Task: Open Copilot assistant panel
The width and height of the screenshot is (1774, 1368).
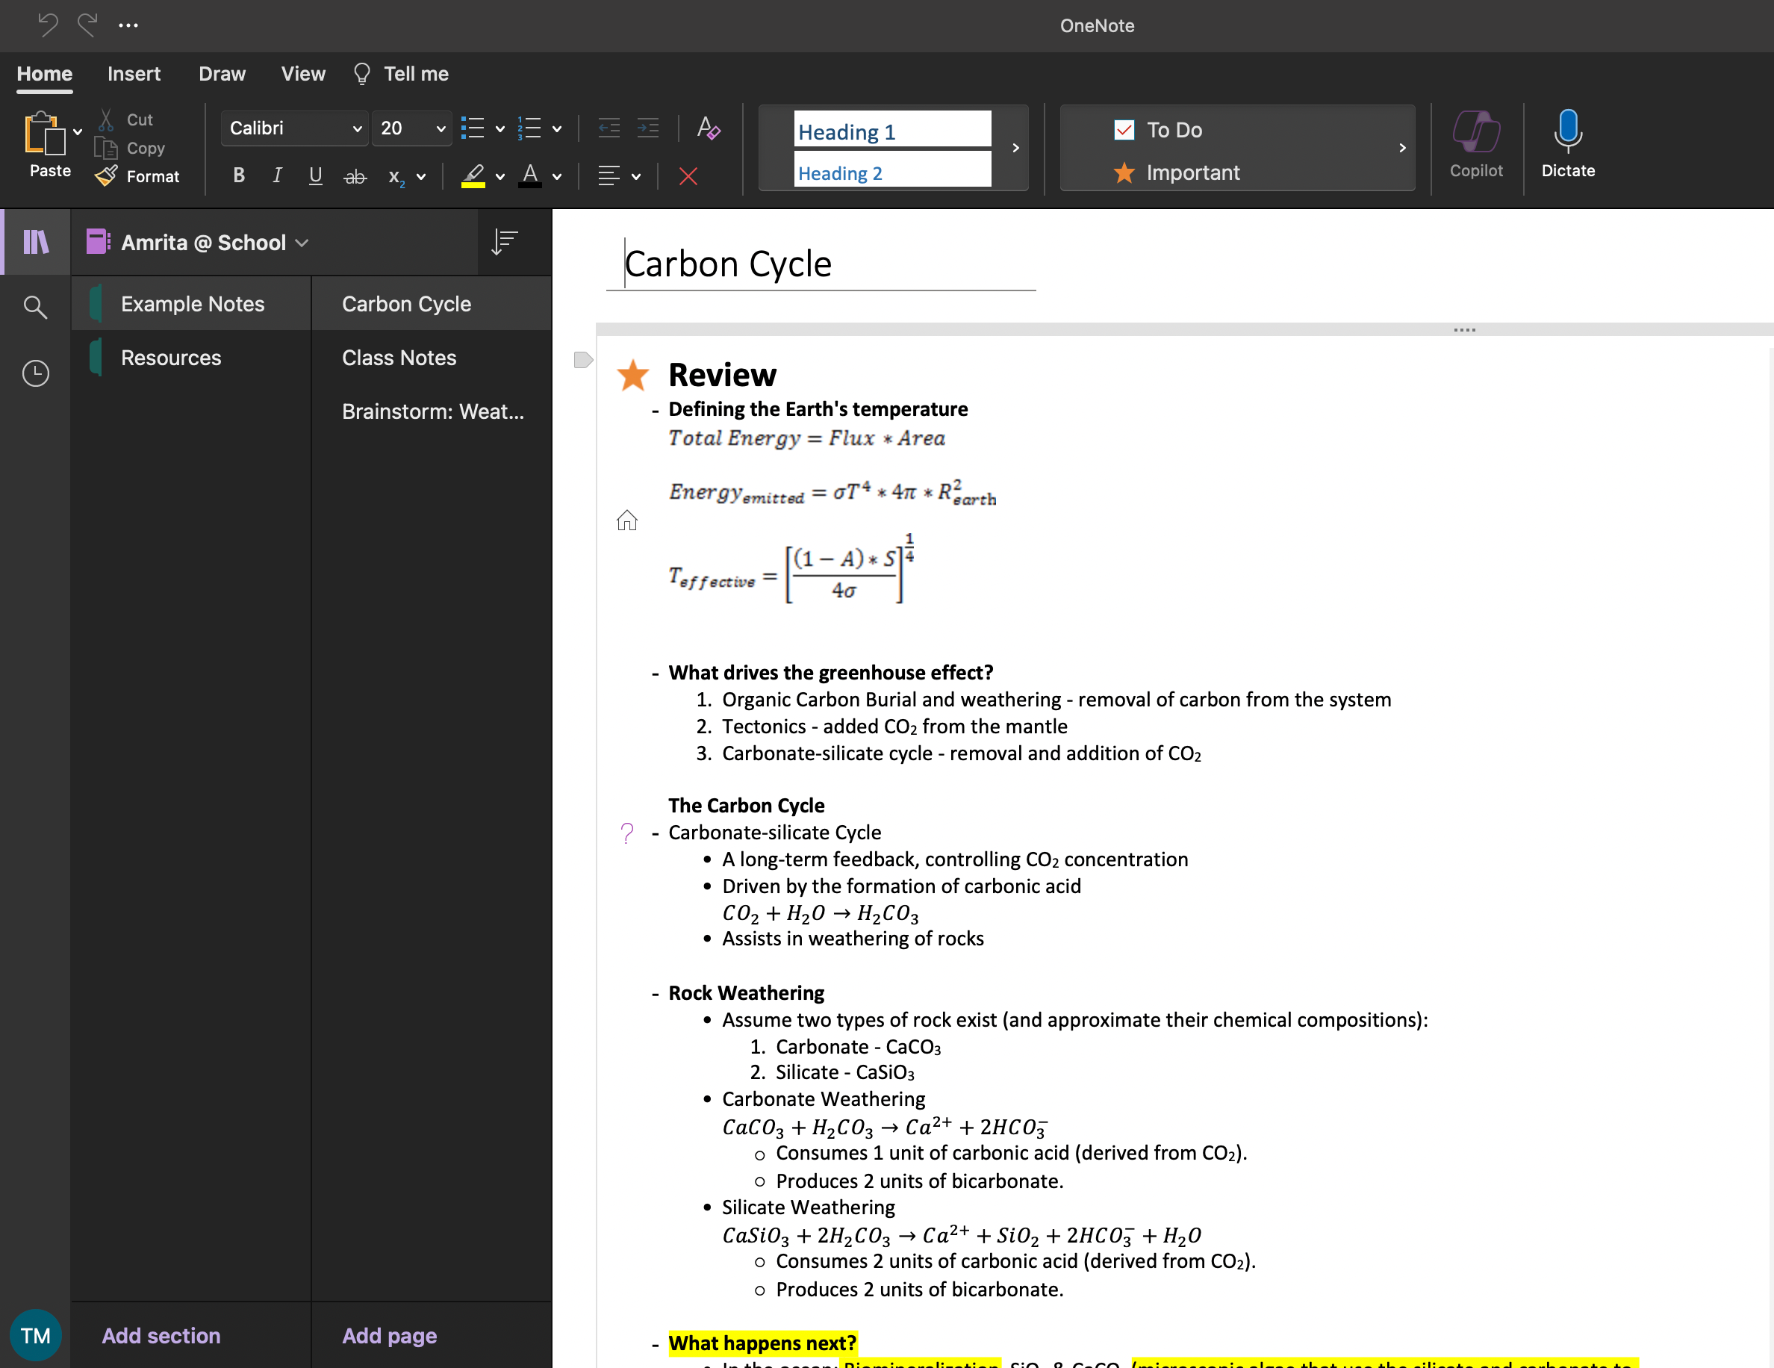Action: pos(1477,145)
